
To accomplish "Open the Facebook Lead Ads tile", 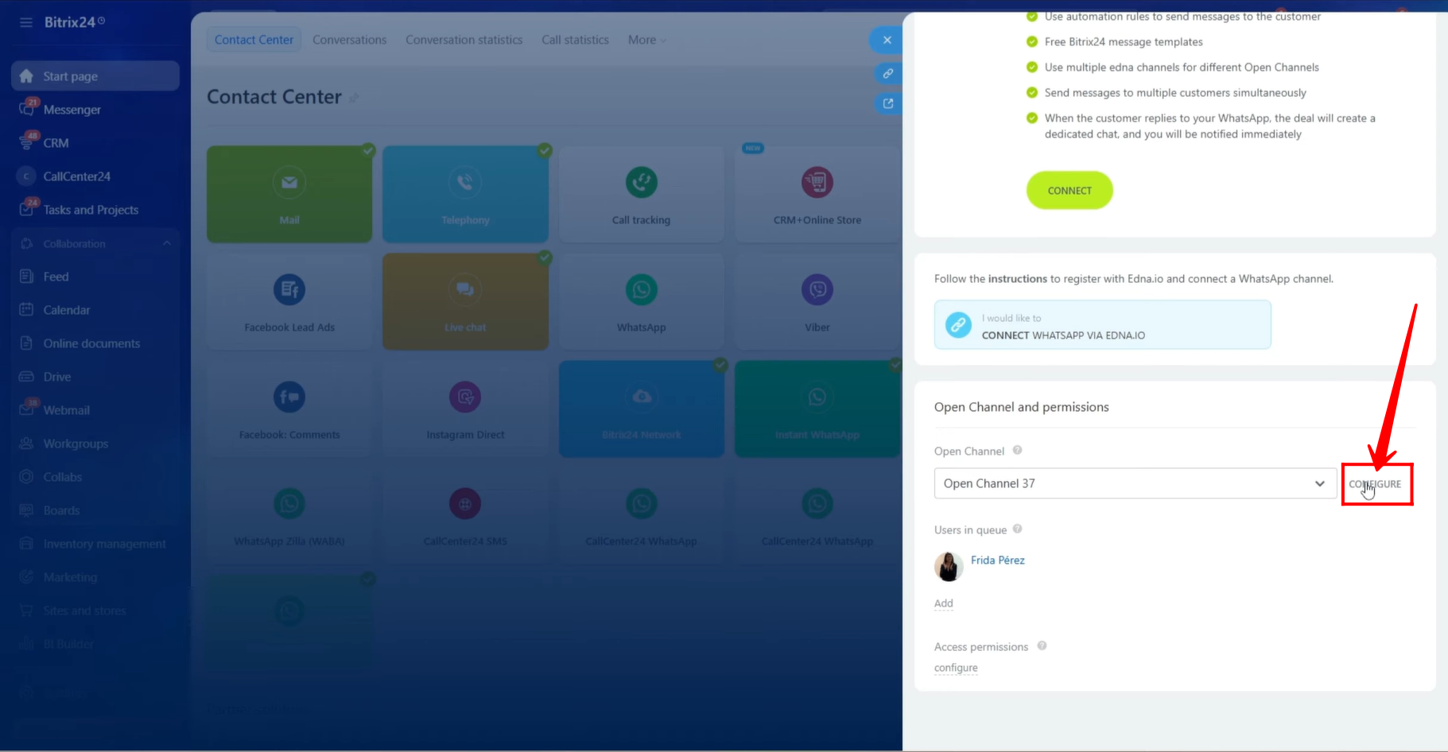I will tap(289, 302).
